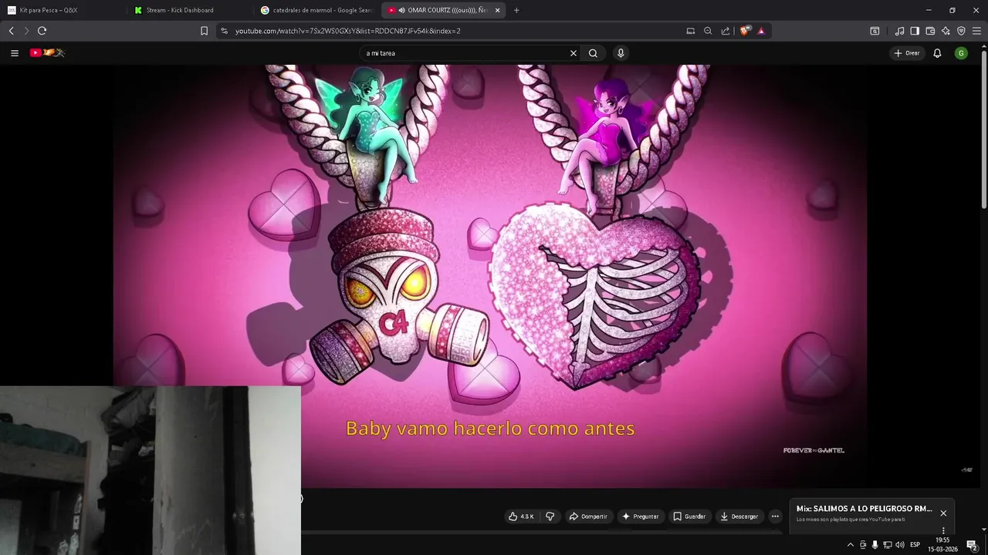Open Windows notification center icon

click(972, 545)
